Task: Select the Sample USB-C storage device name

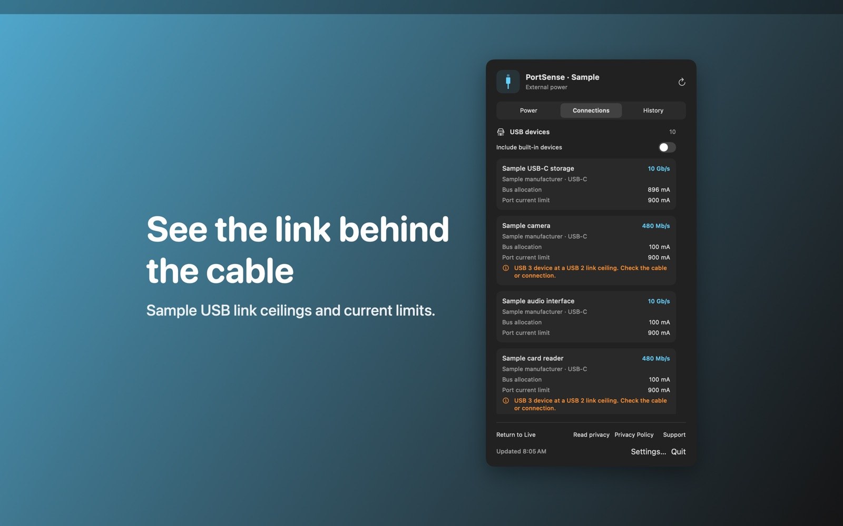Action: pyautogui.click(x=538, y=168)
